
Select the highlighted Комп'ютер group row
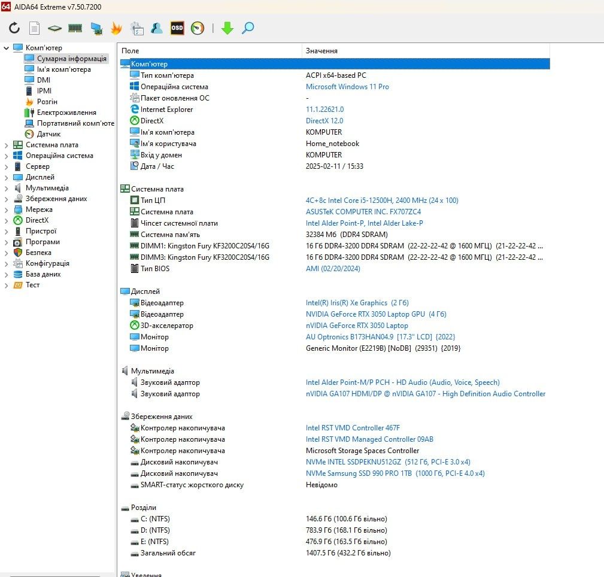click(335, 64)
